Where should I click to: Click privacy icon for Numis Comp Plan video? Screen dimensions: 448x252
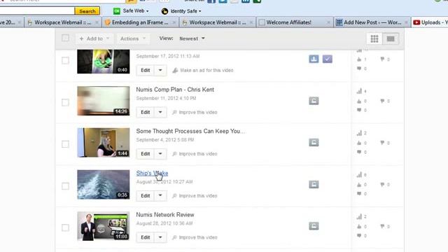314,101
